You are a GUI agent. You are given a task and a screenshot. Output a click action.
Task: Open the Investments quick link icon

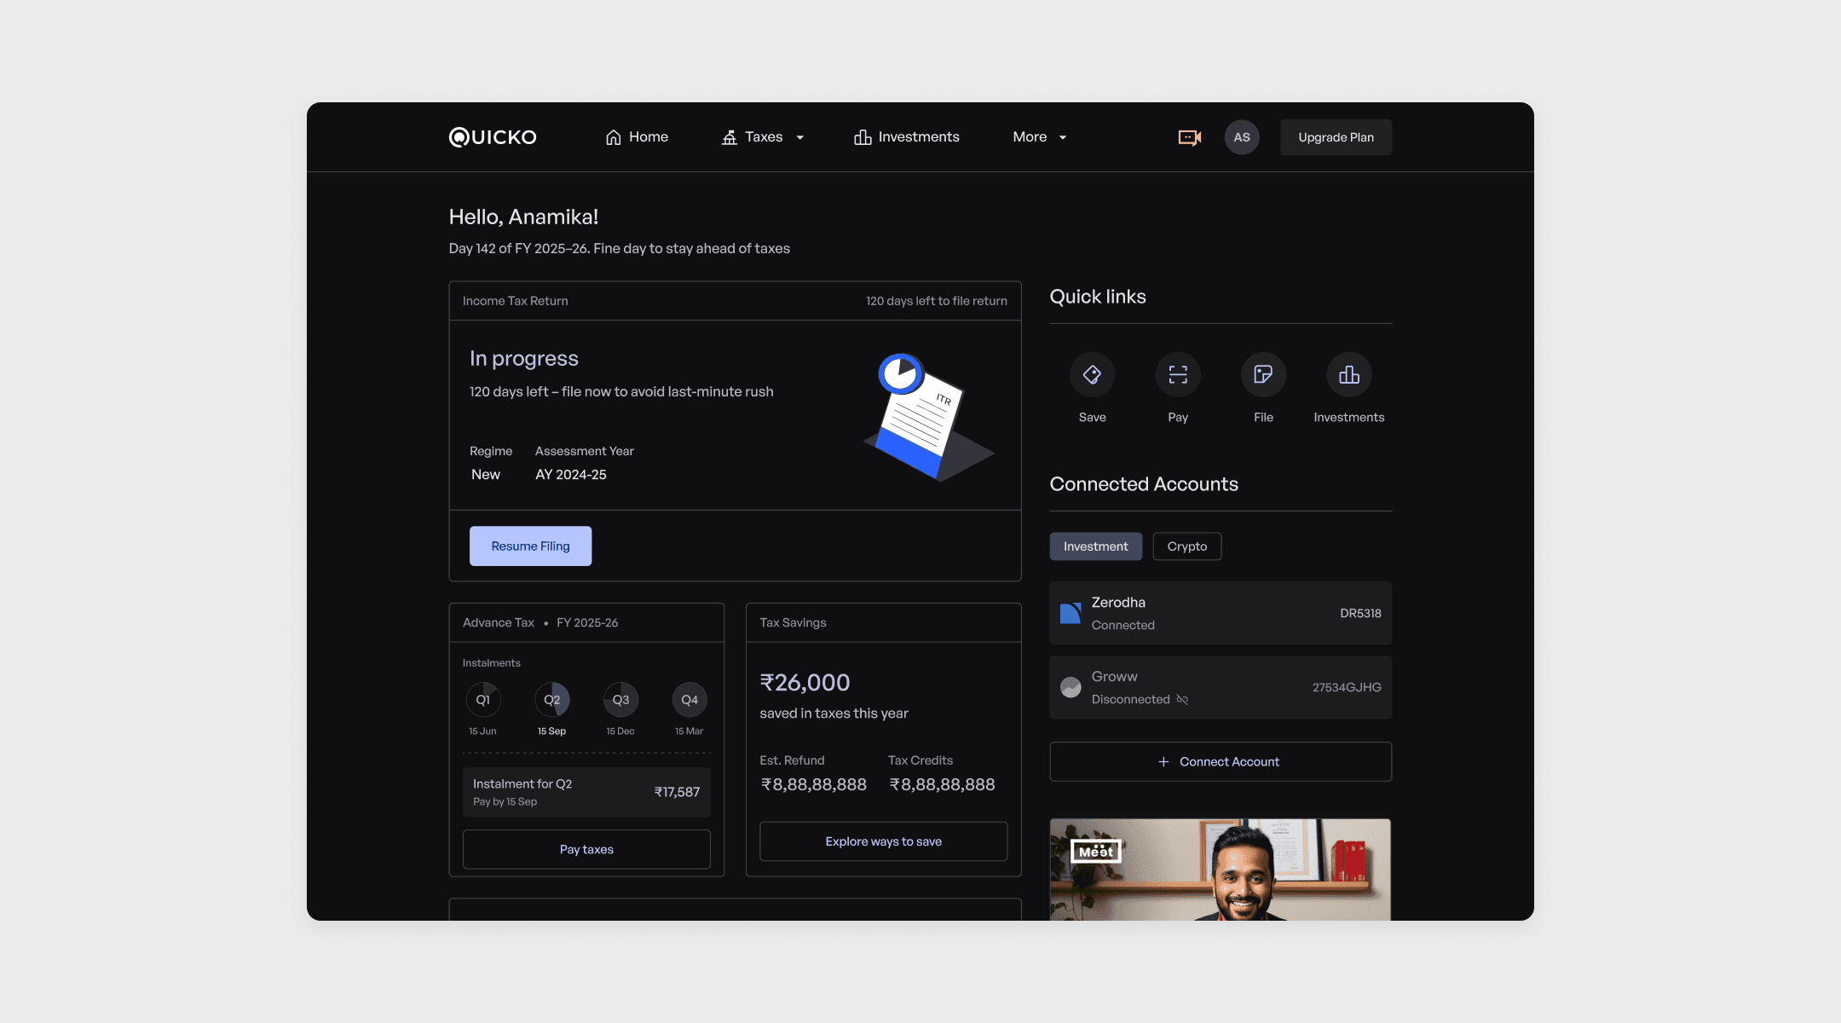click(1348, 375)
